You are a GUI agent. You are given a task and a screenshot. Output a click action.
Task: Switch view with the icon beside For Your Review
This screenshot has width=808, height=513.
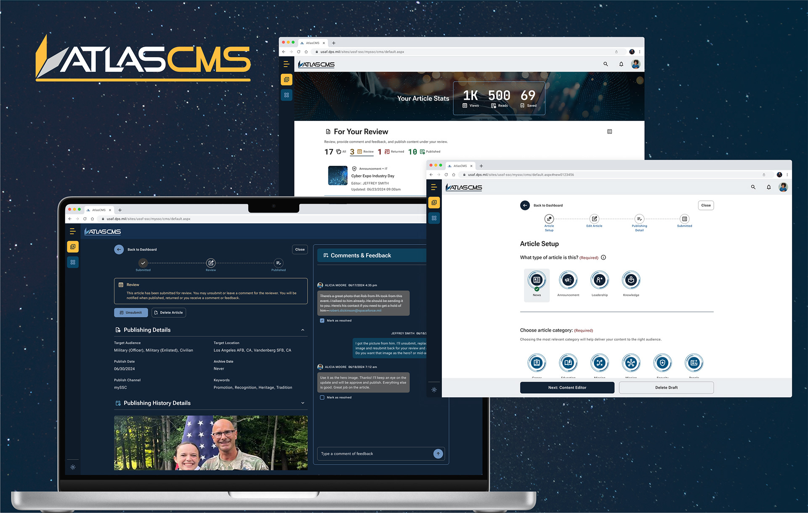coord(609,132)
